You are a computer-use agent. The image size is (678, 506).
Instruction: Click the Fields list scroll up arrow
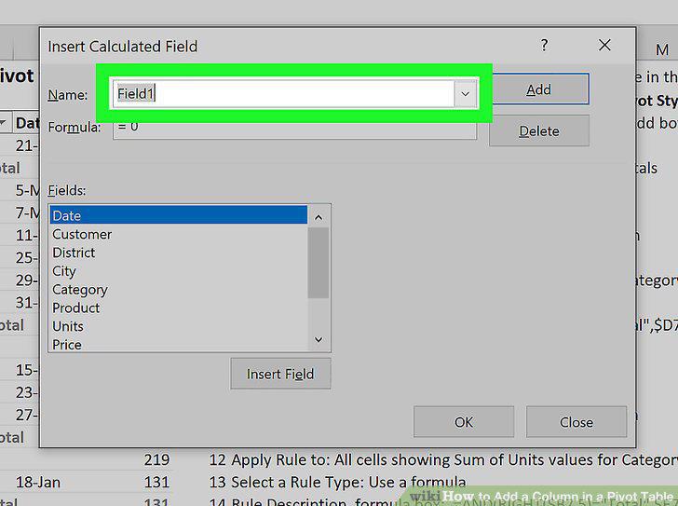319,217
